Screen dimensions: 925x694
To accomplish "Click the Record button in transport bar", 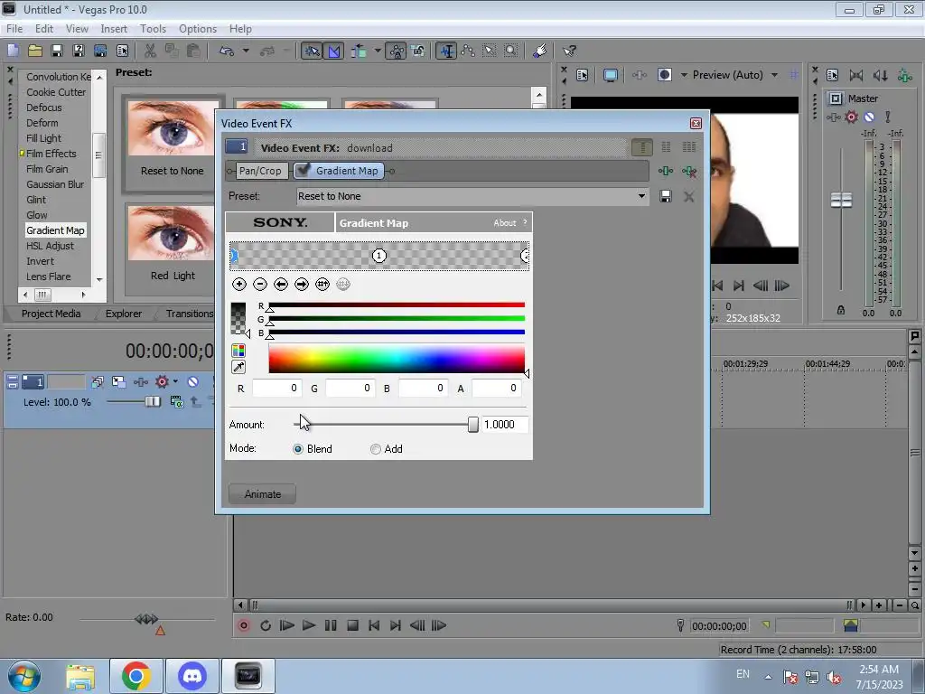I will [x=243, y=625].
